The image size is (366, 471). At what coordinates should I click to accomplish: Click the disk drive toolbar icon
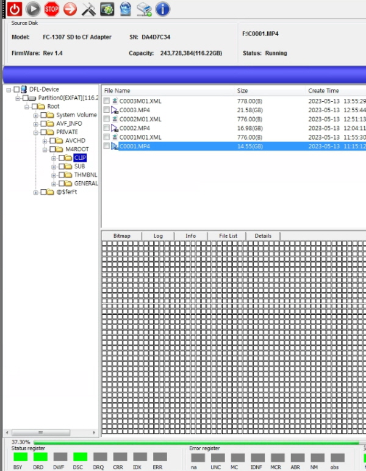click(144, 9)
